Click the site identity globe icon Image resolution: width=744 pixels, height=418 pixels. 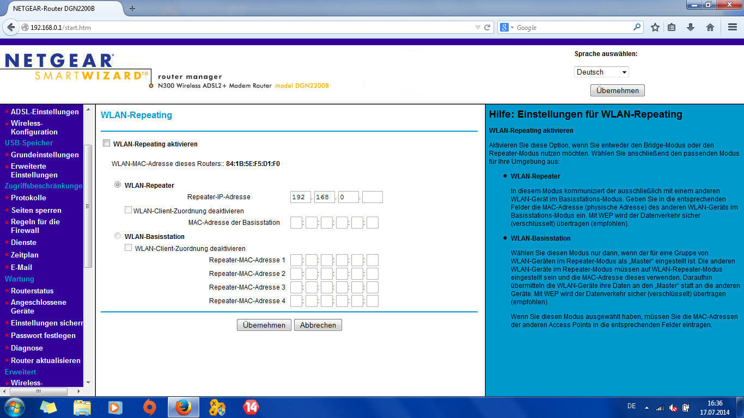pyautogui.click(x=25, y=27)
